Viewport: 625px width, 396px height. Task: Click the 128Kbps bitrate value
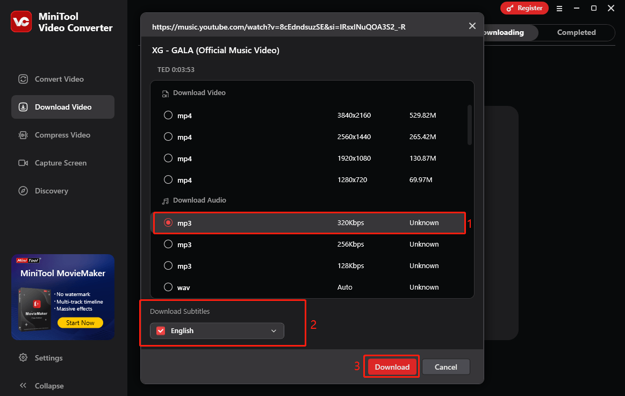pyautogui.click(x=350, y=266)
